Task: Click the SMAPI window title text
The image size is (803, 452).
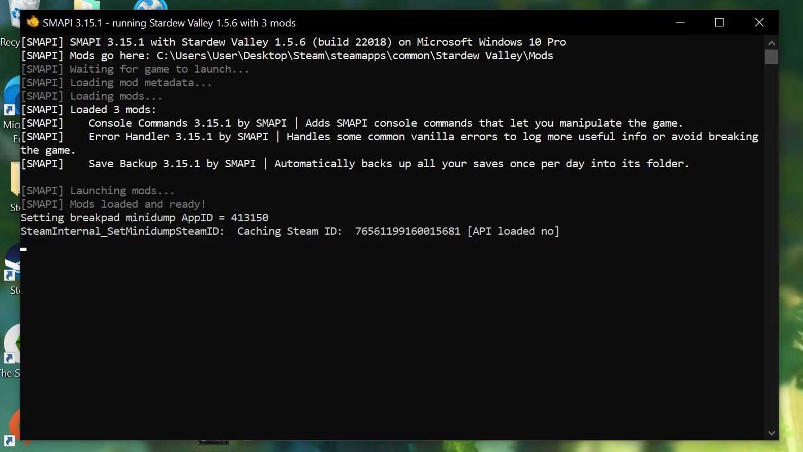Action: (169, 23)
